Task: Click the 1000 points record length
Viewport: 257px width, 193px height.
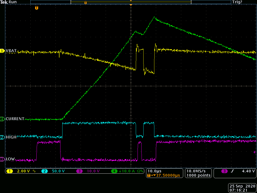Action: point(198,175)
